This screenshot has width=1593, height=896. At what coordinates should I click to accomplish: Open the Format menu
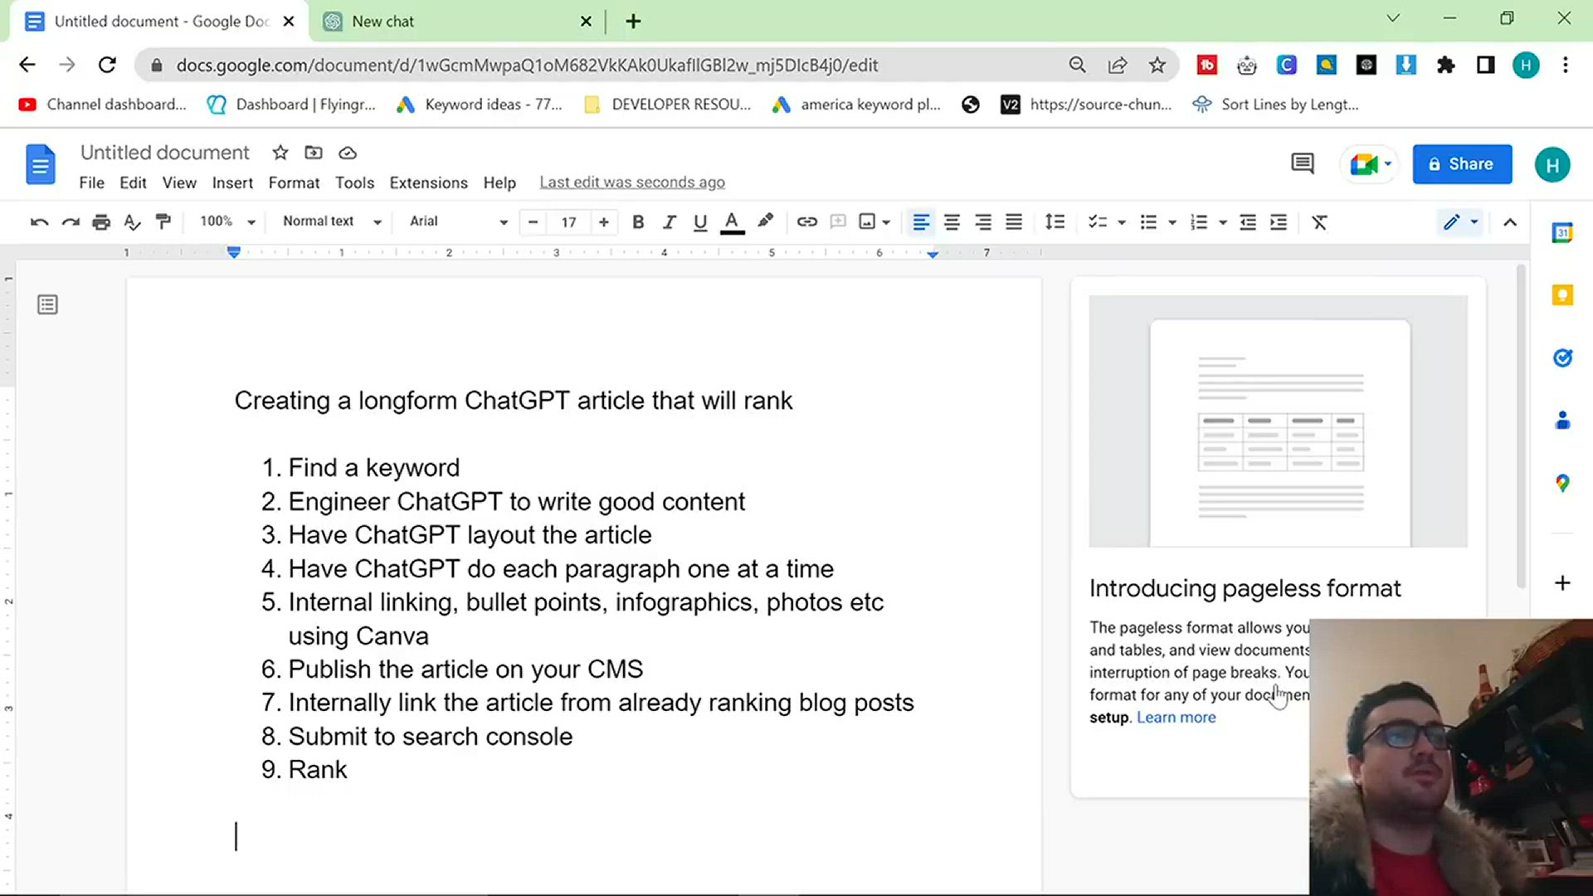pos(294,183)
